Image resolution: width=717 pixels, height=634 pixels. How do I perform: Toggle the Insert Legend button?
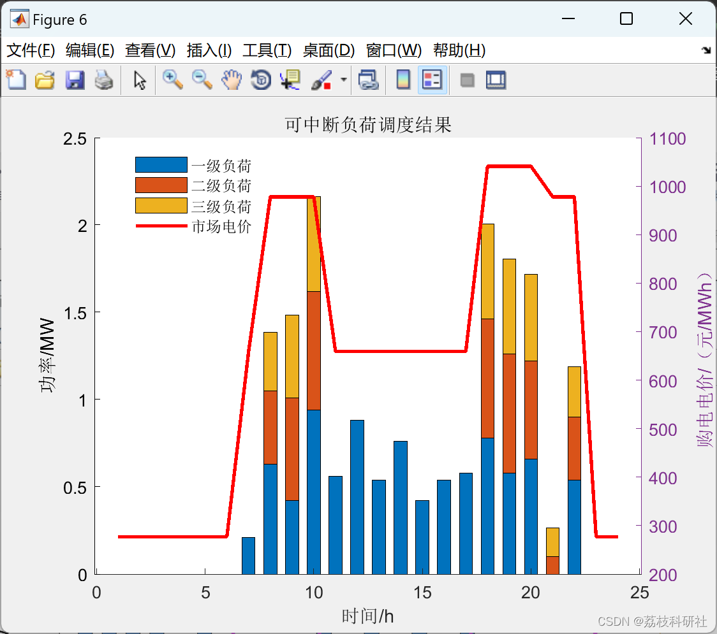(432, 80)
